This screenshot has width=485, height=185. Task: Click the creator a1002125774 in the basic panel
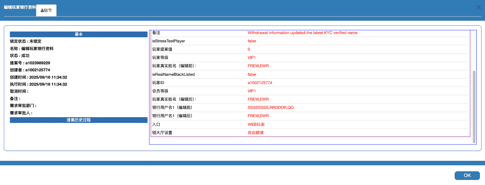38,70
